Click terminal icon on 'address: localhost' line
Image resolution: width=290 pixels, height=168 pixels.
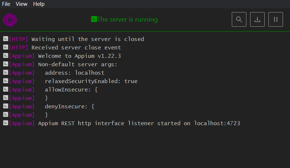5,72
